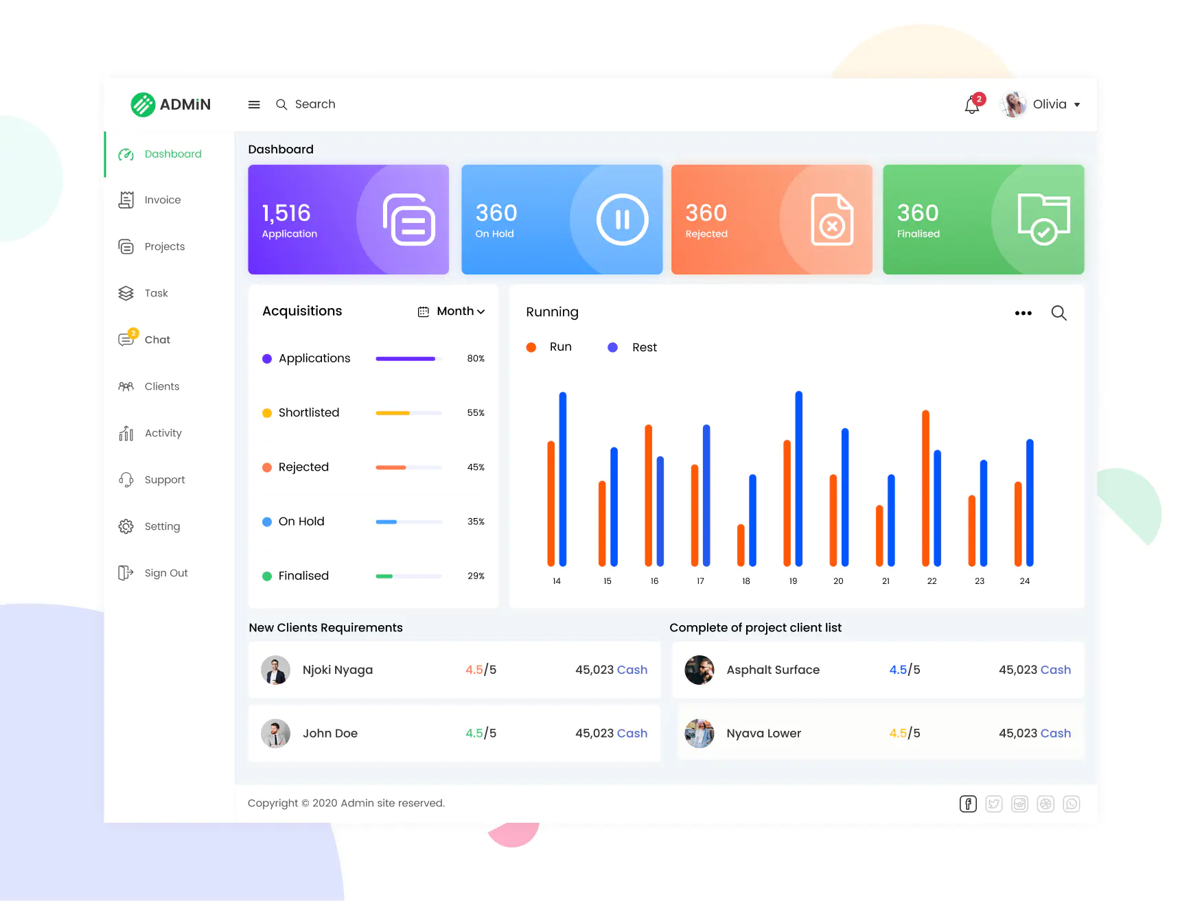The width and height of the screenshot is (1202, 901).
Task: Click into the Search field
Action: coord(315,104)
